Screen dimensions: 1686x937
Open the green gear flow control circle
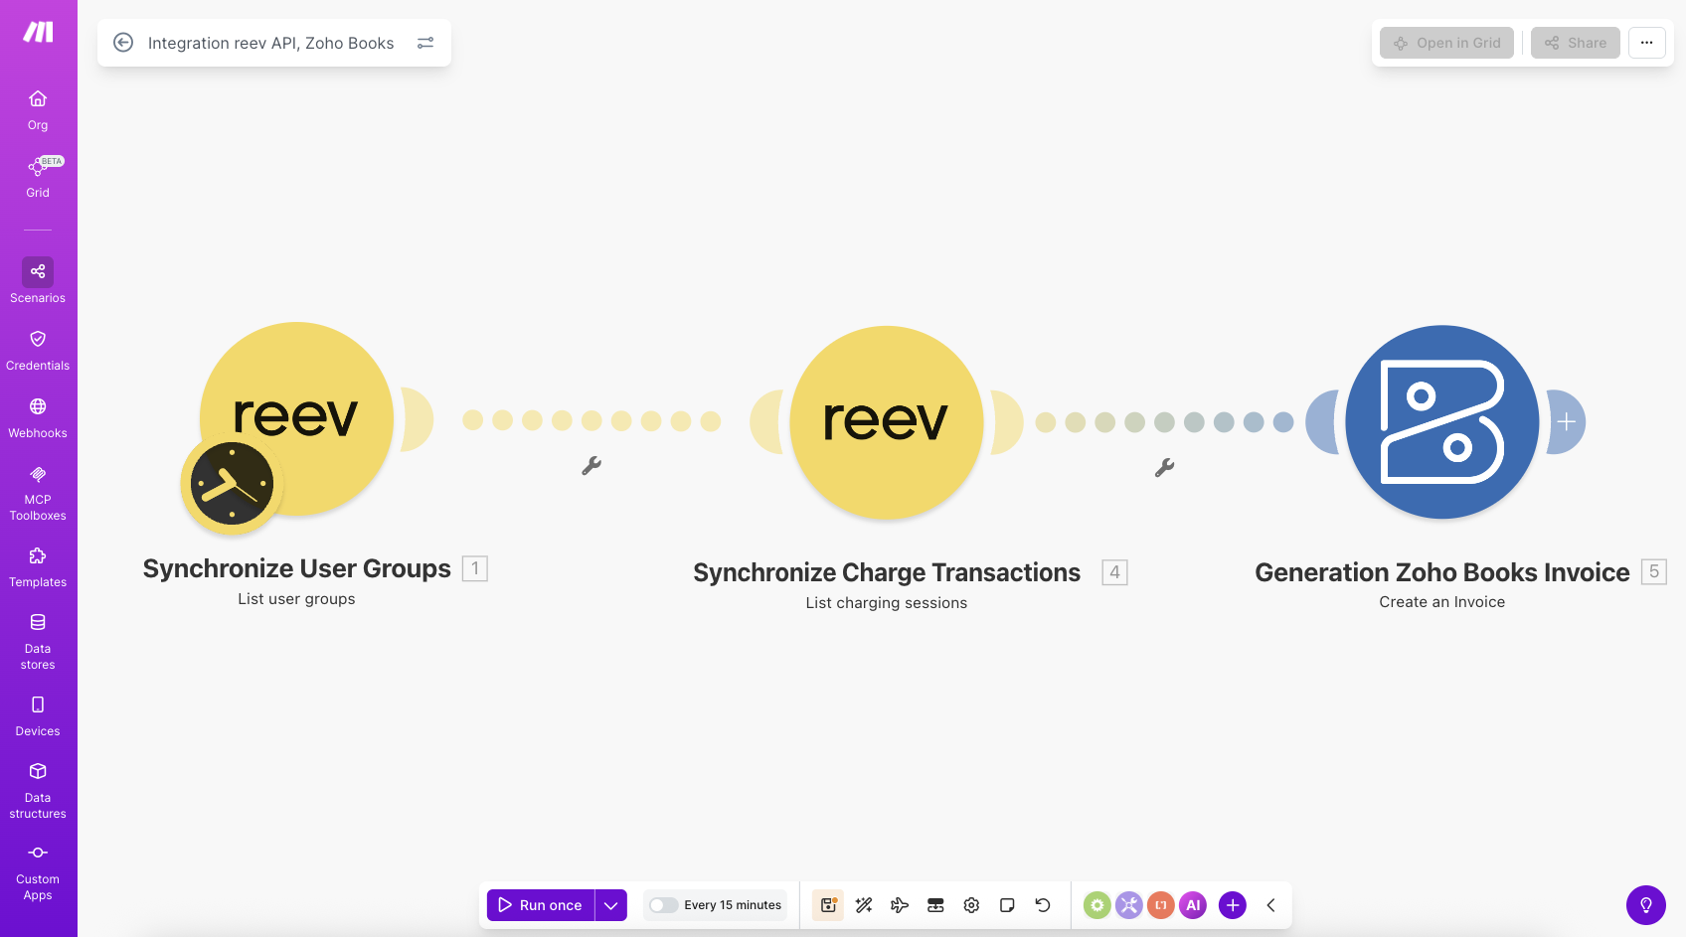[x=1096, y=905]
